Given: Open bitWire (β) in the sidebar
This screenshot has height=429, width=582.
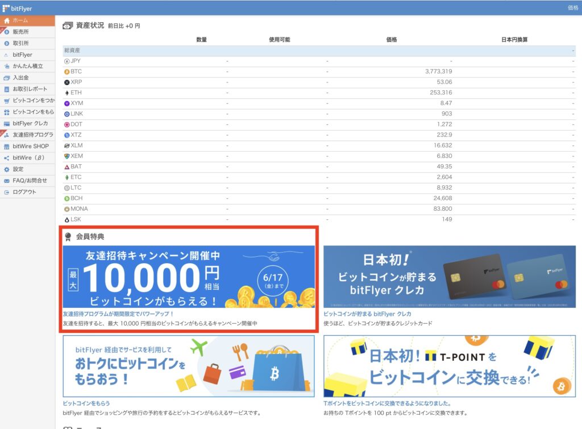Looking at the screenshot, I should 27,158.
